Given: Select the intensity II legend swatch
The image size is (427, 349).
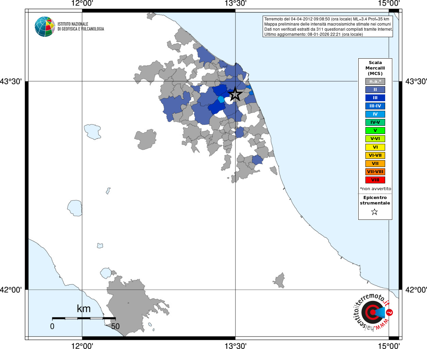Looking at the screenshot, I should tap(375, 90).
